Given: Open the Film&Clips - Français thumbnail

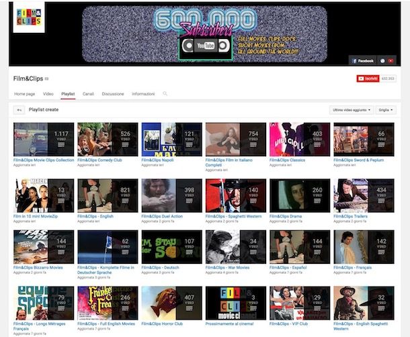Looking at the screenshot, I should (364, 247).
